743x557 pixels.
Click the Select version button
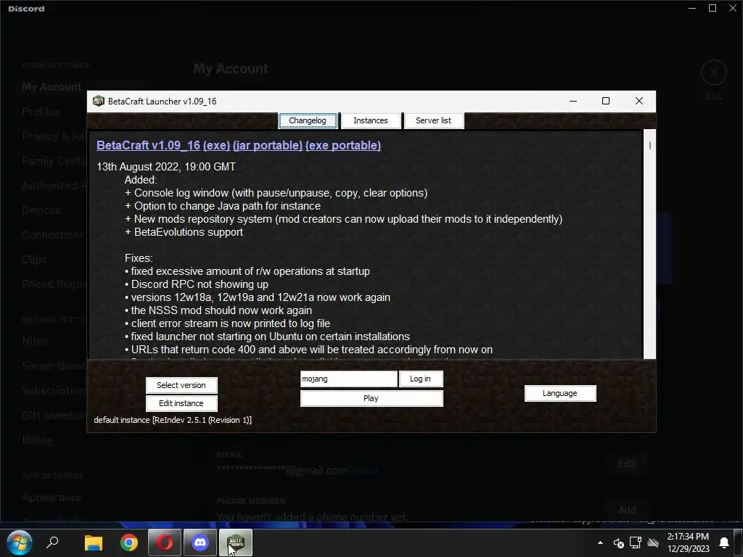pos(181,385)
